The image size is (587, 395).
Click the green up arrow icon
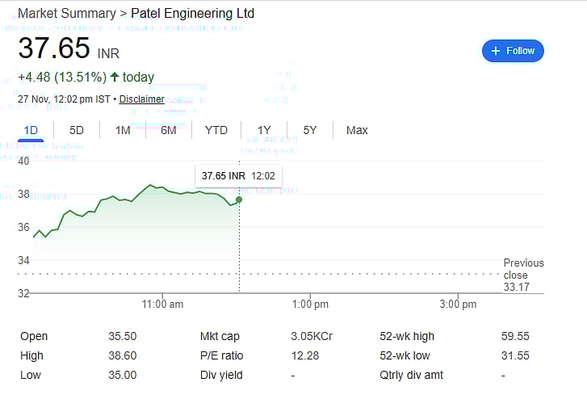pos(115,78)
